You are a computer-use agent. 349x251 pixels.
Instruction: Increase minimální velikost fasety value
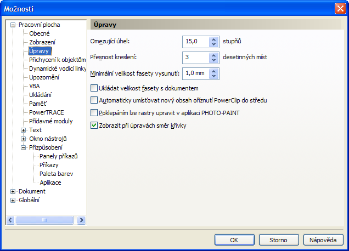(x=213, y=71)
